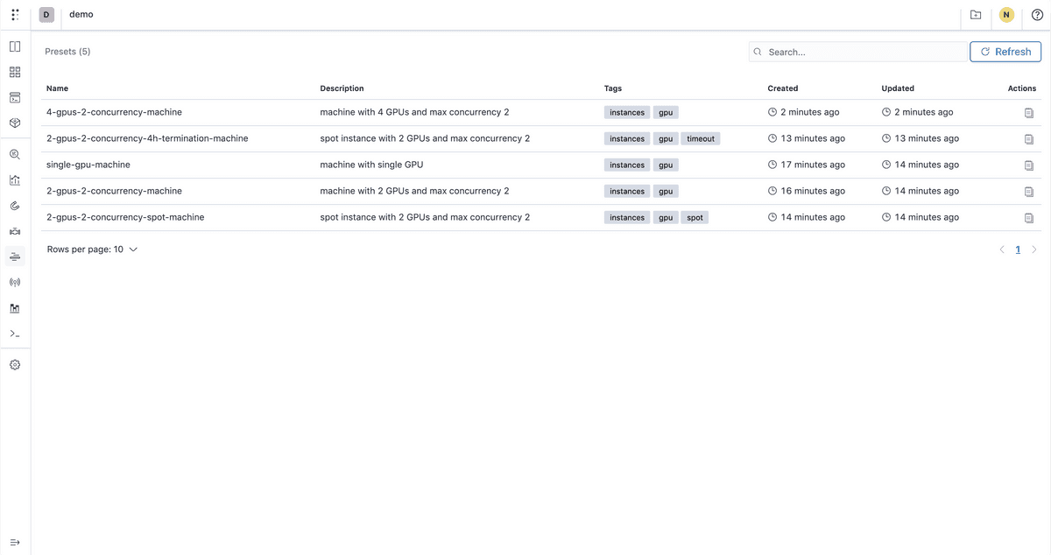
Task: Go to previous page arrow
Action: (x=1002, y=249)
